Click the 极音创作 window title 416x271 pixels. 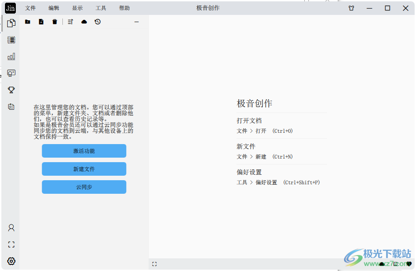point(208,8)
